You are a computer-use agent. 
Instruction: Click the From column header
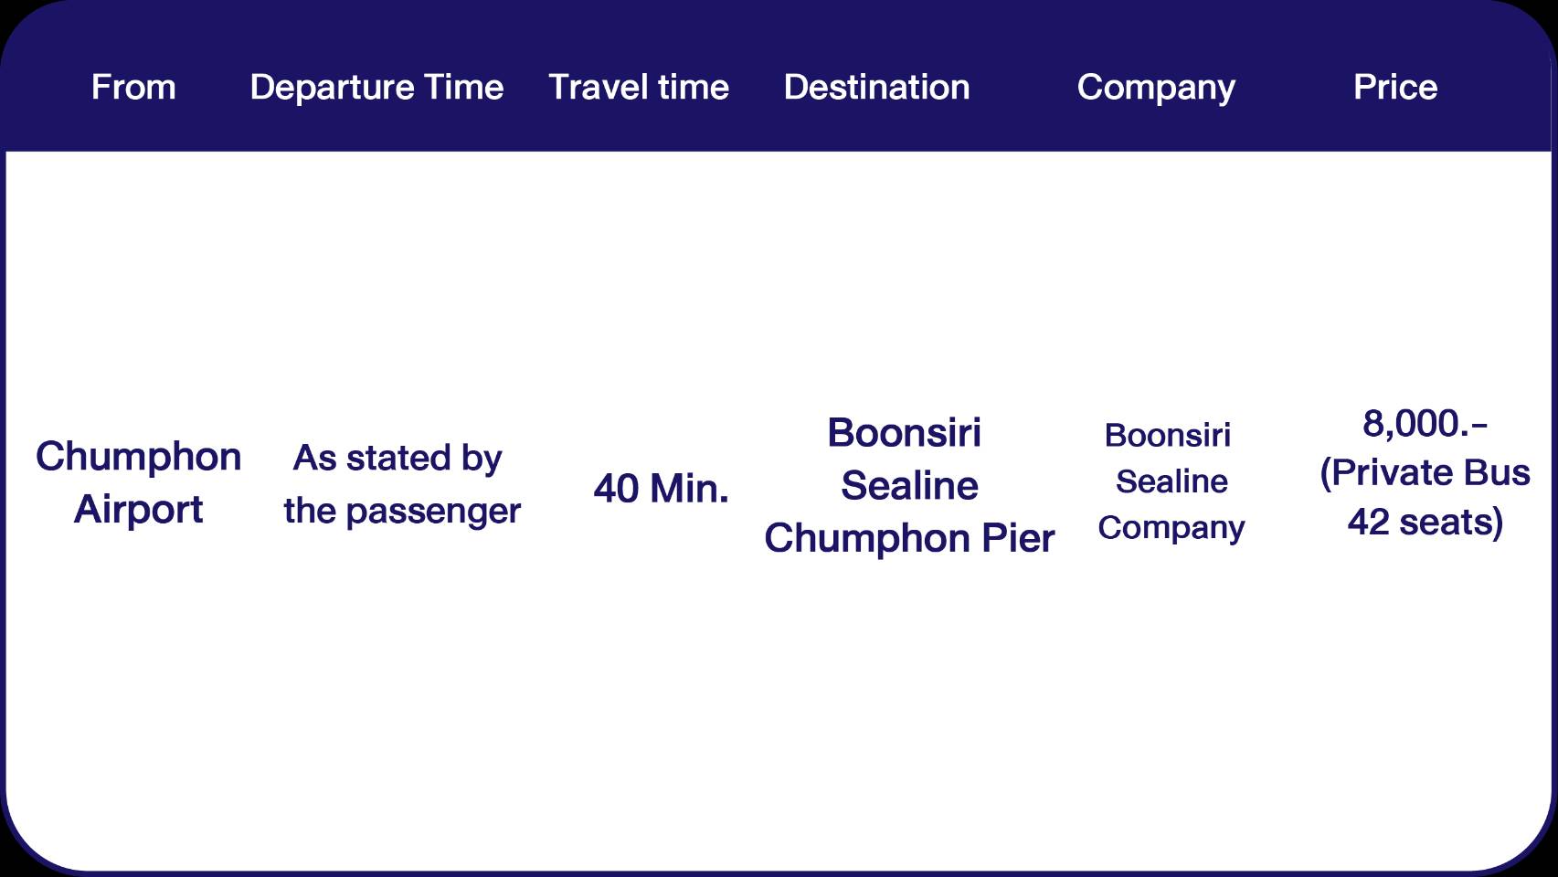133,88
